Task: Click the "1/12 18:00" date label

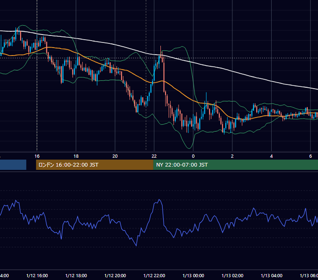Action: pos(76,275)
